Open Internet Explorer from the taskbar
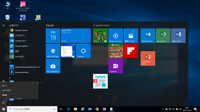This screenshot has height=112, width=200. point(82,109)
